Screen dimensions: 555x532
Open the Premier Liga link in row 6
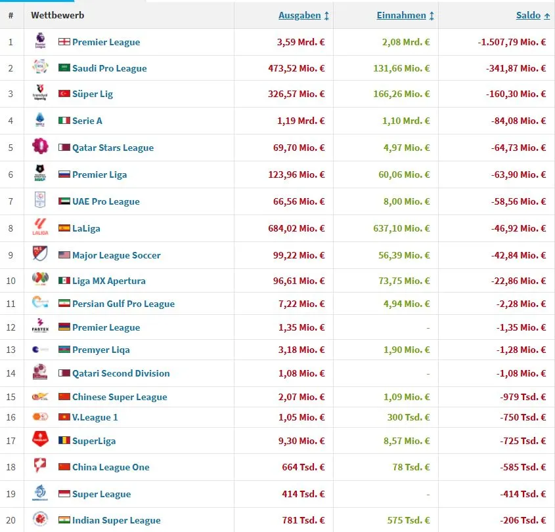point(99,174)
